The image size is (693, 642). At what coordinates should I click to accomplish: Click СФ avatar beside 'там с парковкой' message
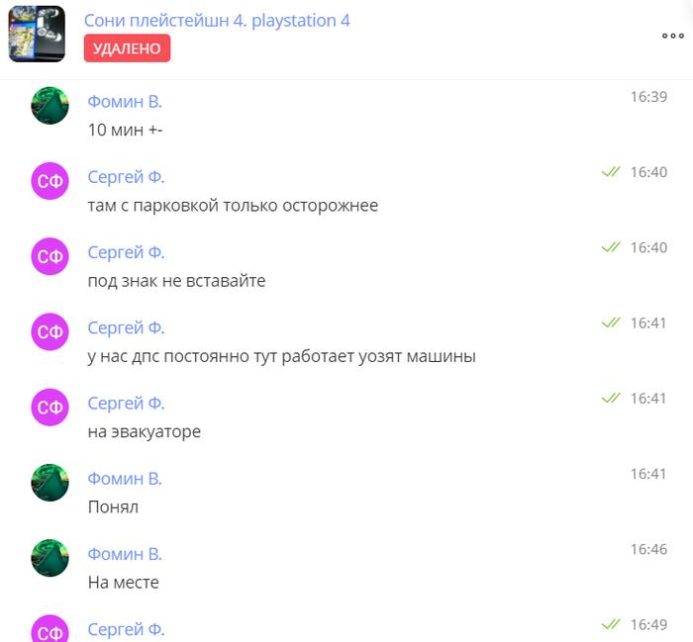pyautogui.click(x=49, y=181)
